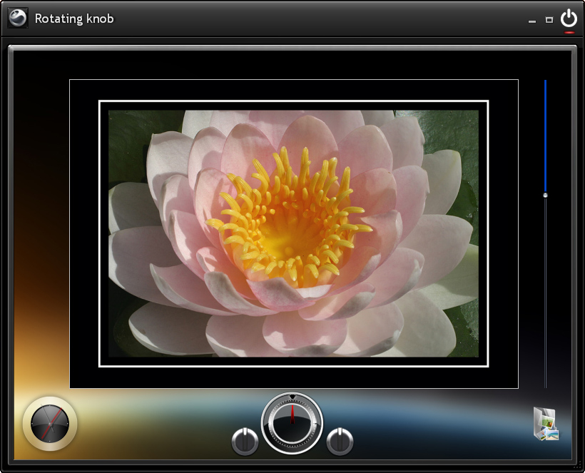Turn the large central rotating knob

point(292,423)
